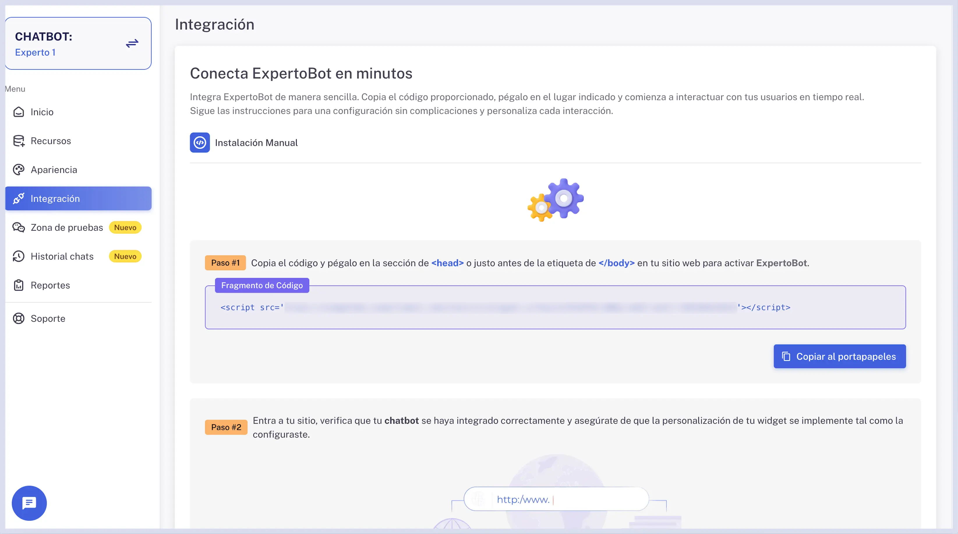Open Historial chats
Viewport: 958px width, 534px height.
(x=78, y=256)
